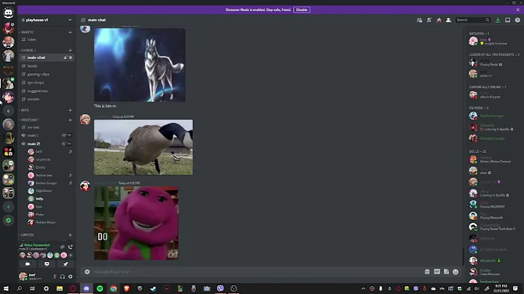Open Chrome from Windows taskbar
This screenshot has width=524, height=294.
pos(114,288)
